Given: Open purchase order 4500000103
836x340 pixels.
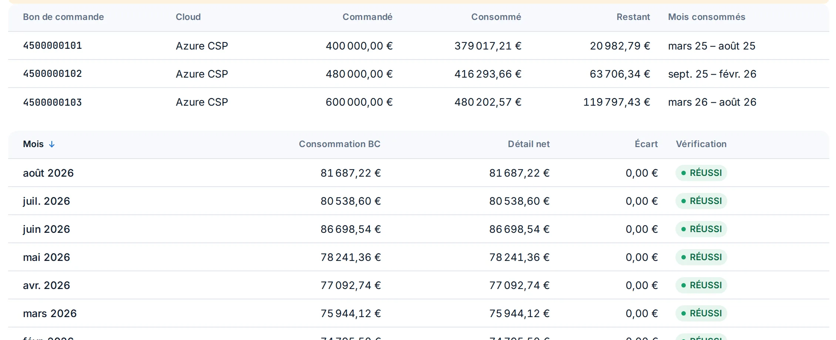Looking at the screenshot, I should (53, 102).
